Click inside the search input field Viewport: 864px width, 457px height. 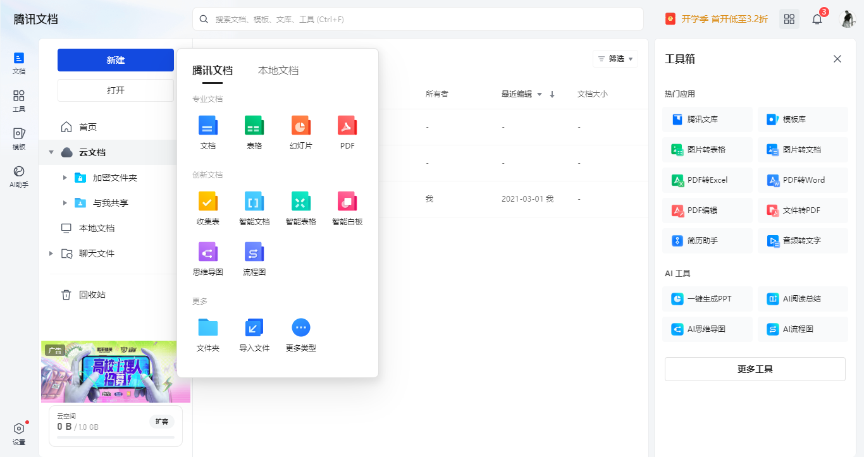[x=417, y=19]
